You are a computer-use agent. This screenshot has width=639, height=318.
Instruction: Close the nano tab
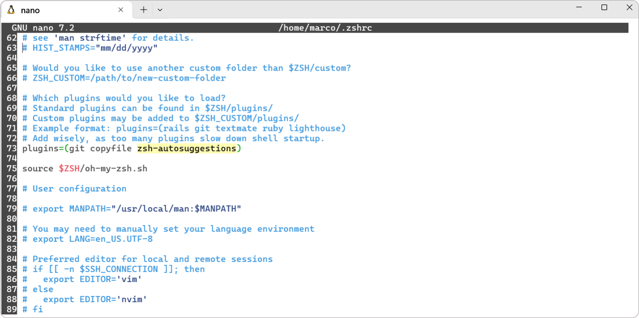coord(121,10)
